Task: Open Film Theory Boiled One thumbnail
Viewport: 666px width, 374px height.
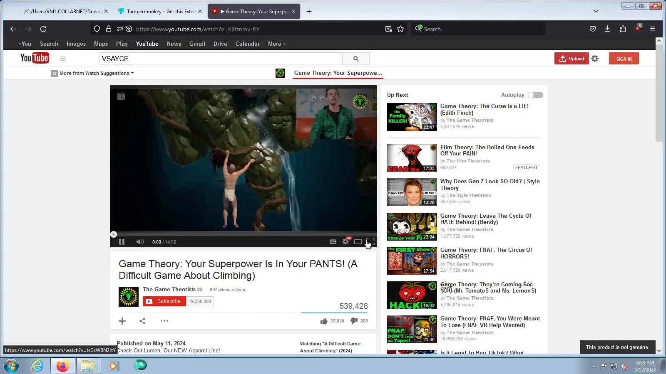Action: [412, 158]
